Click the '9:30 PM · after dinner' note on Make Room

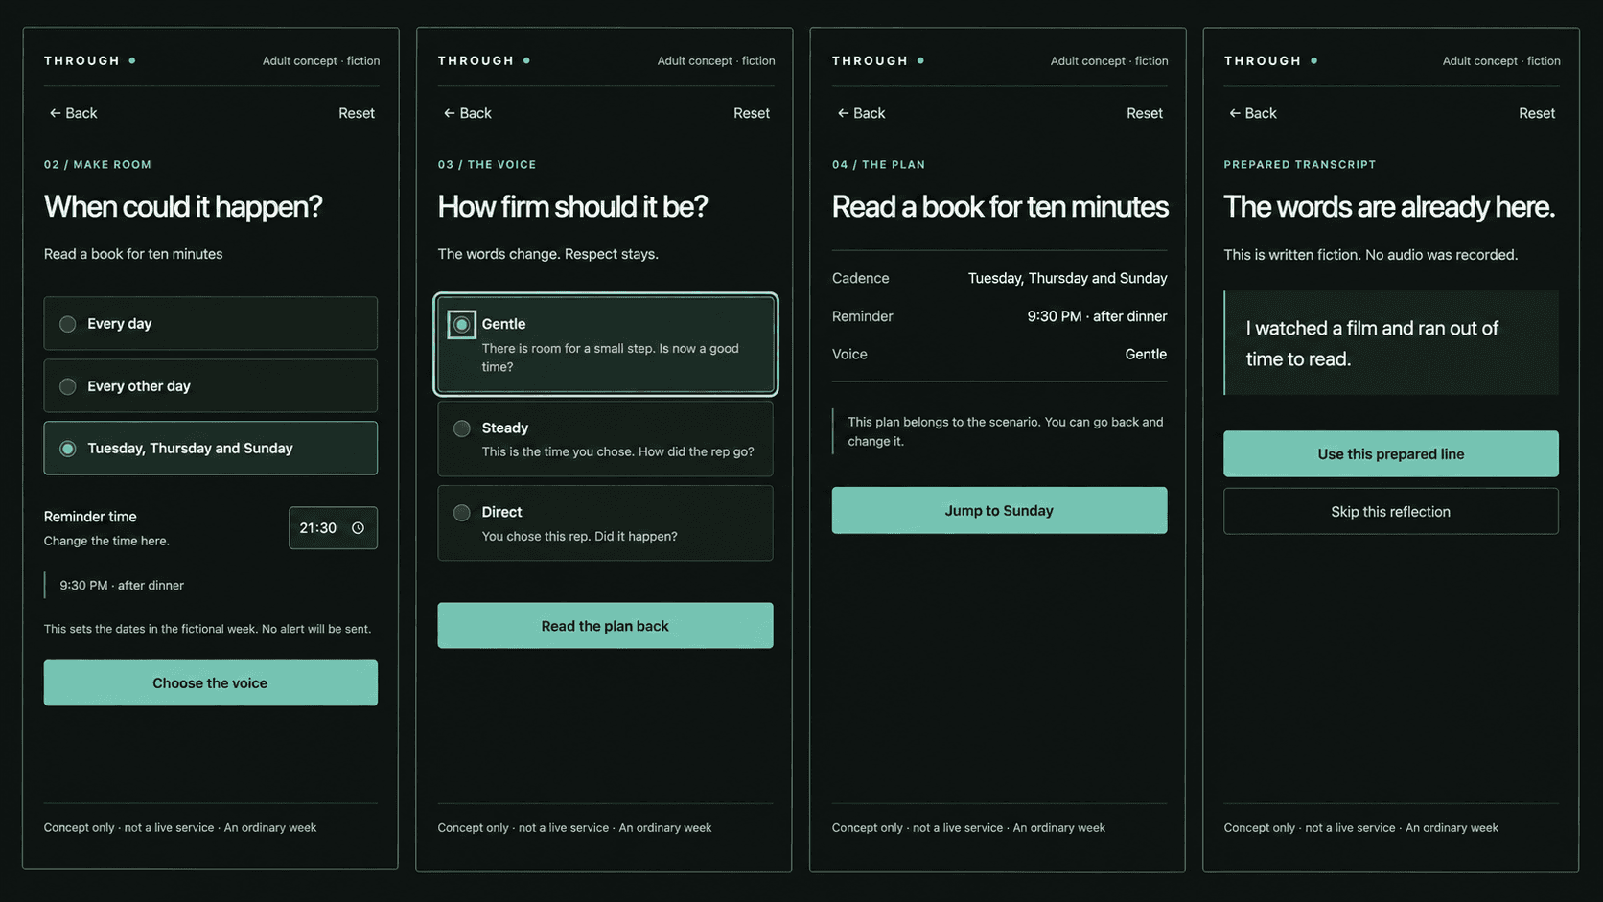point(122,586)
